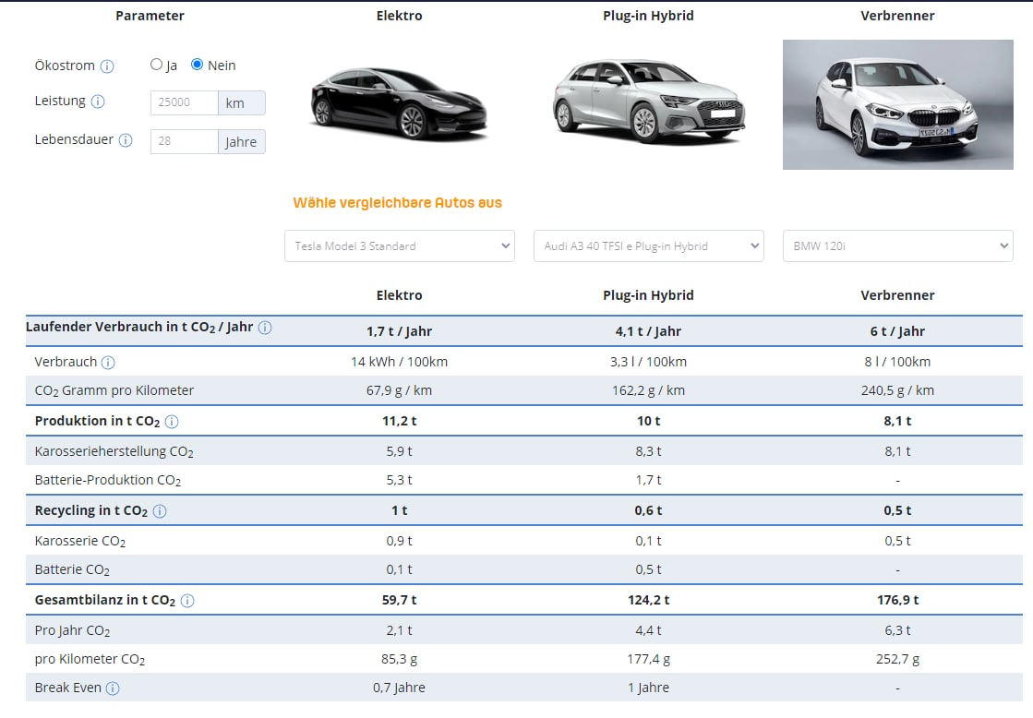Show info for the Leistung parameter
The height and width of the screenshot is (718, 1033).
[x=98, y=102]
